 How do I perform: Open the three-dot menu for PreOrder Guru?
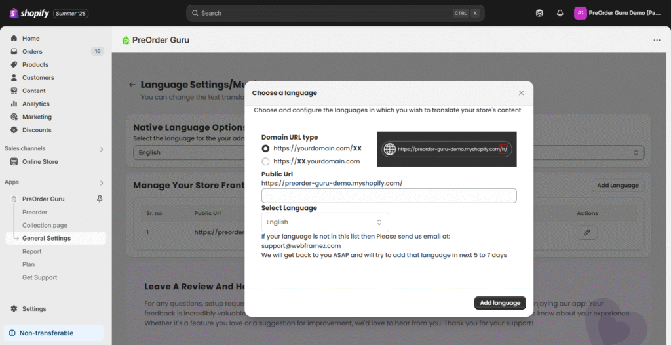(657, 40)
